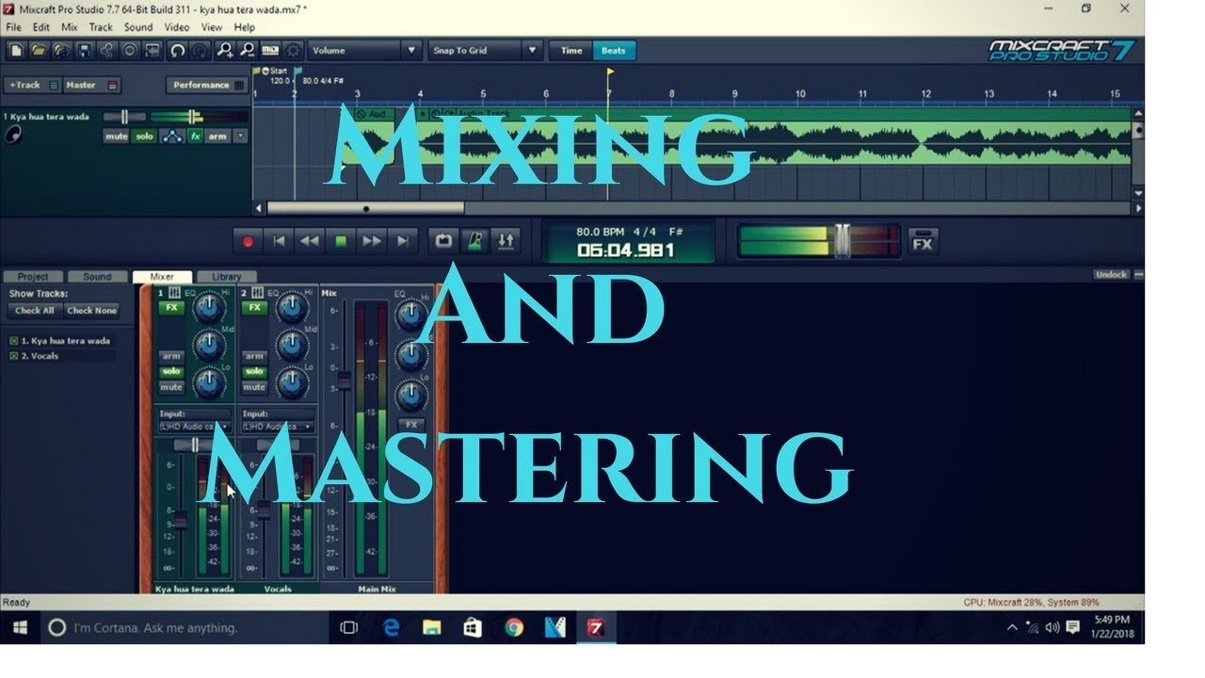
Task: Click channel 1 pan slider in mixer
Action: pyautogui.click(x=195, y=444)
